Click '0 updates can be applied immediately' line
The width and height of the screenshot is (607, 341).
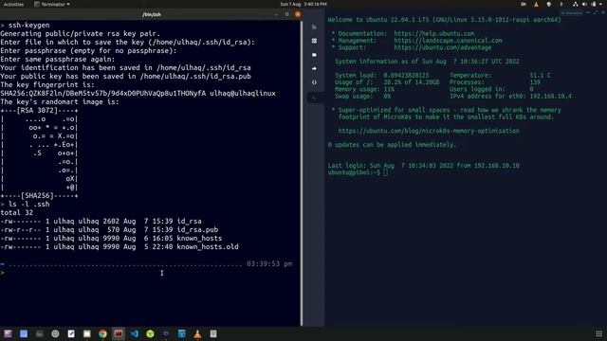coord(392,145)
